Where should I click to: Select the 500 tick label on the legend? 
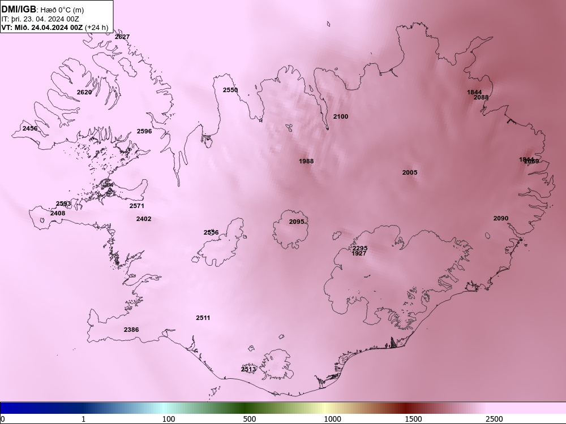(x=250, y=419)
